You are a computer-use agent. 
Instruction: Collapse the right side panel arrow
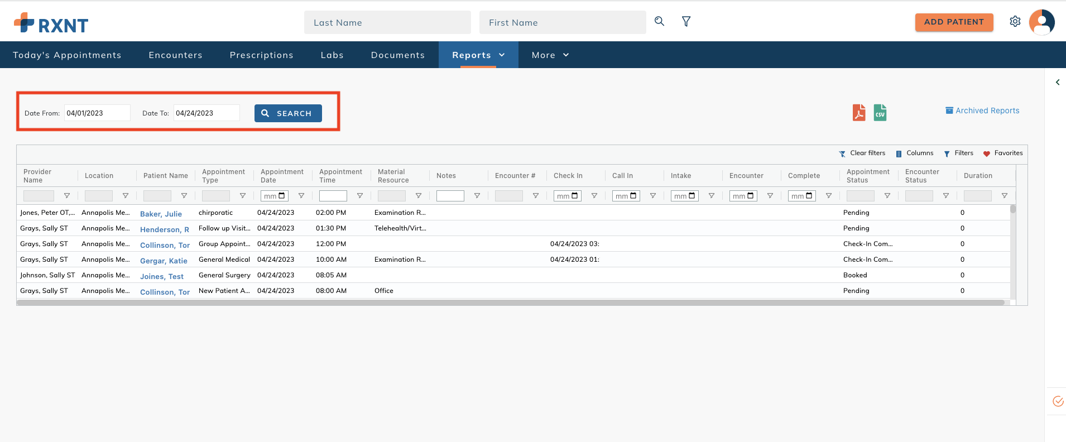click(x=1058, y=82)
